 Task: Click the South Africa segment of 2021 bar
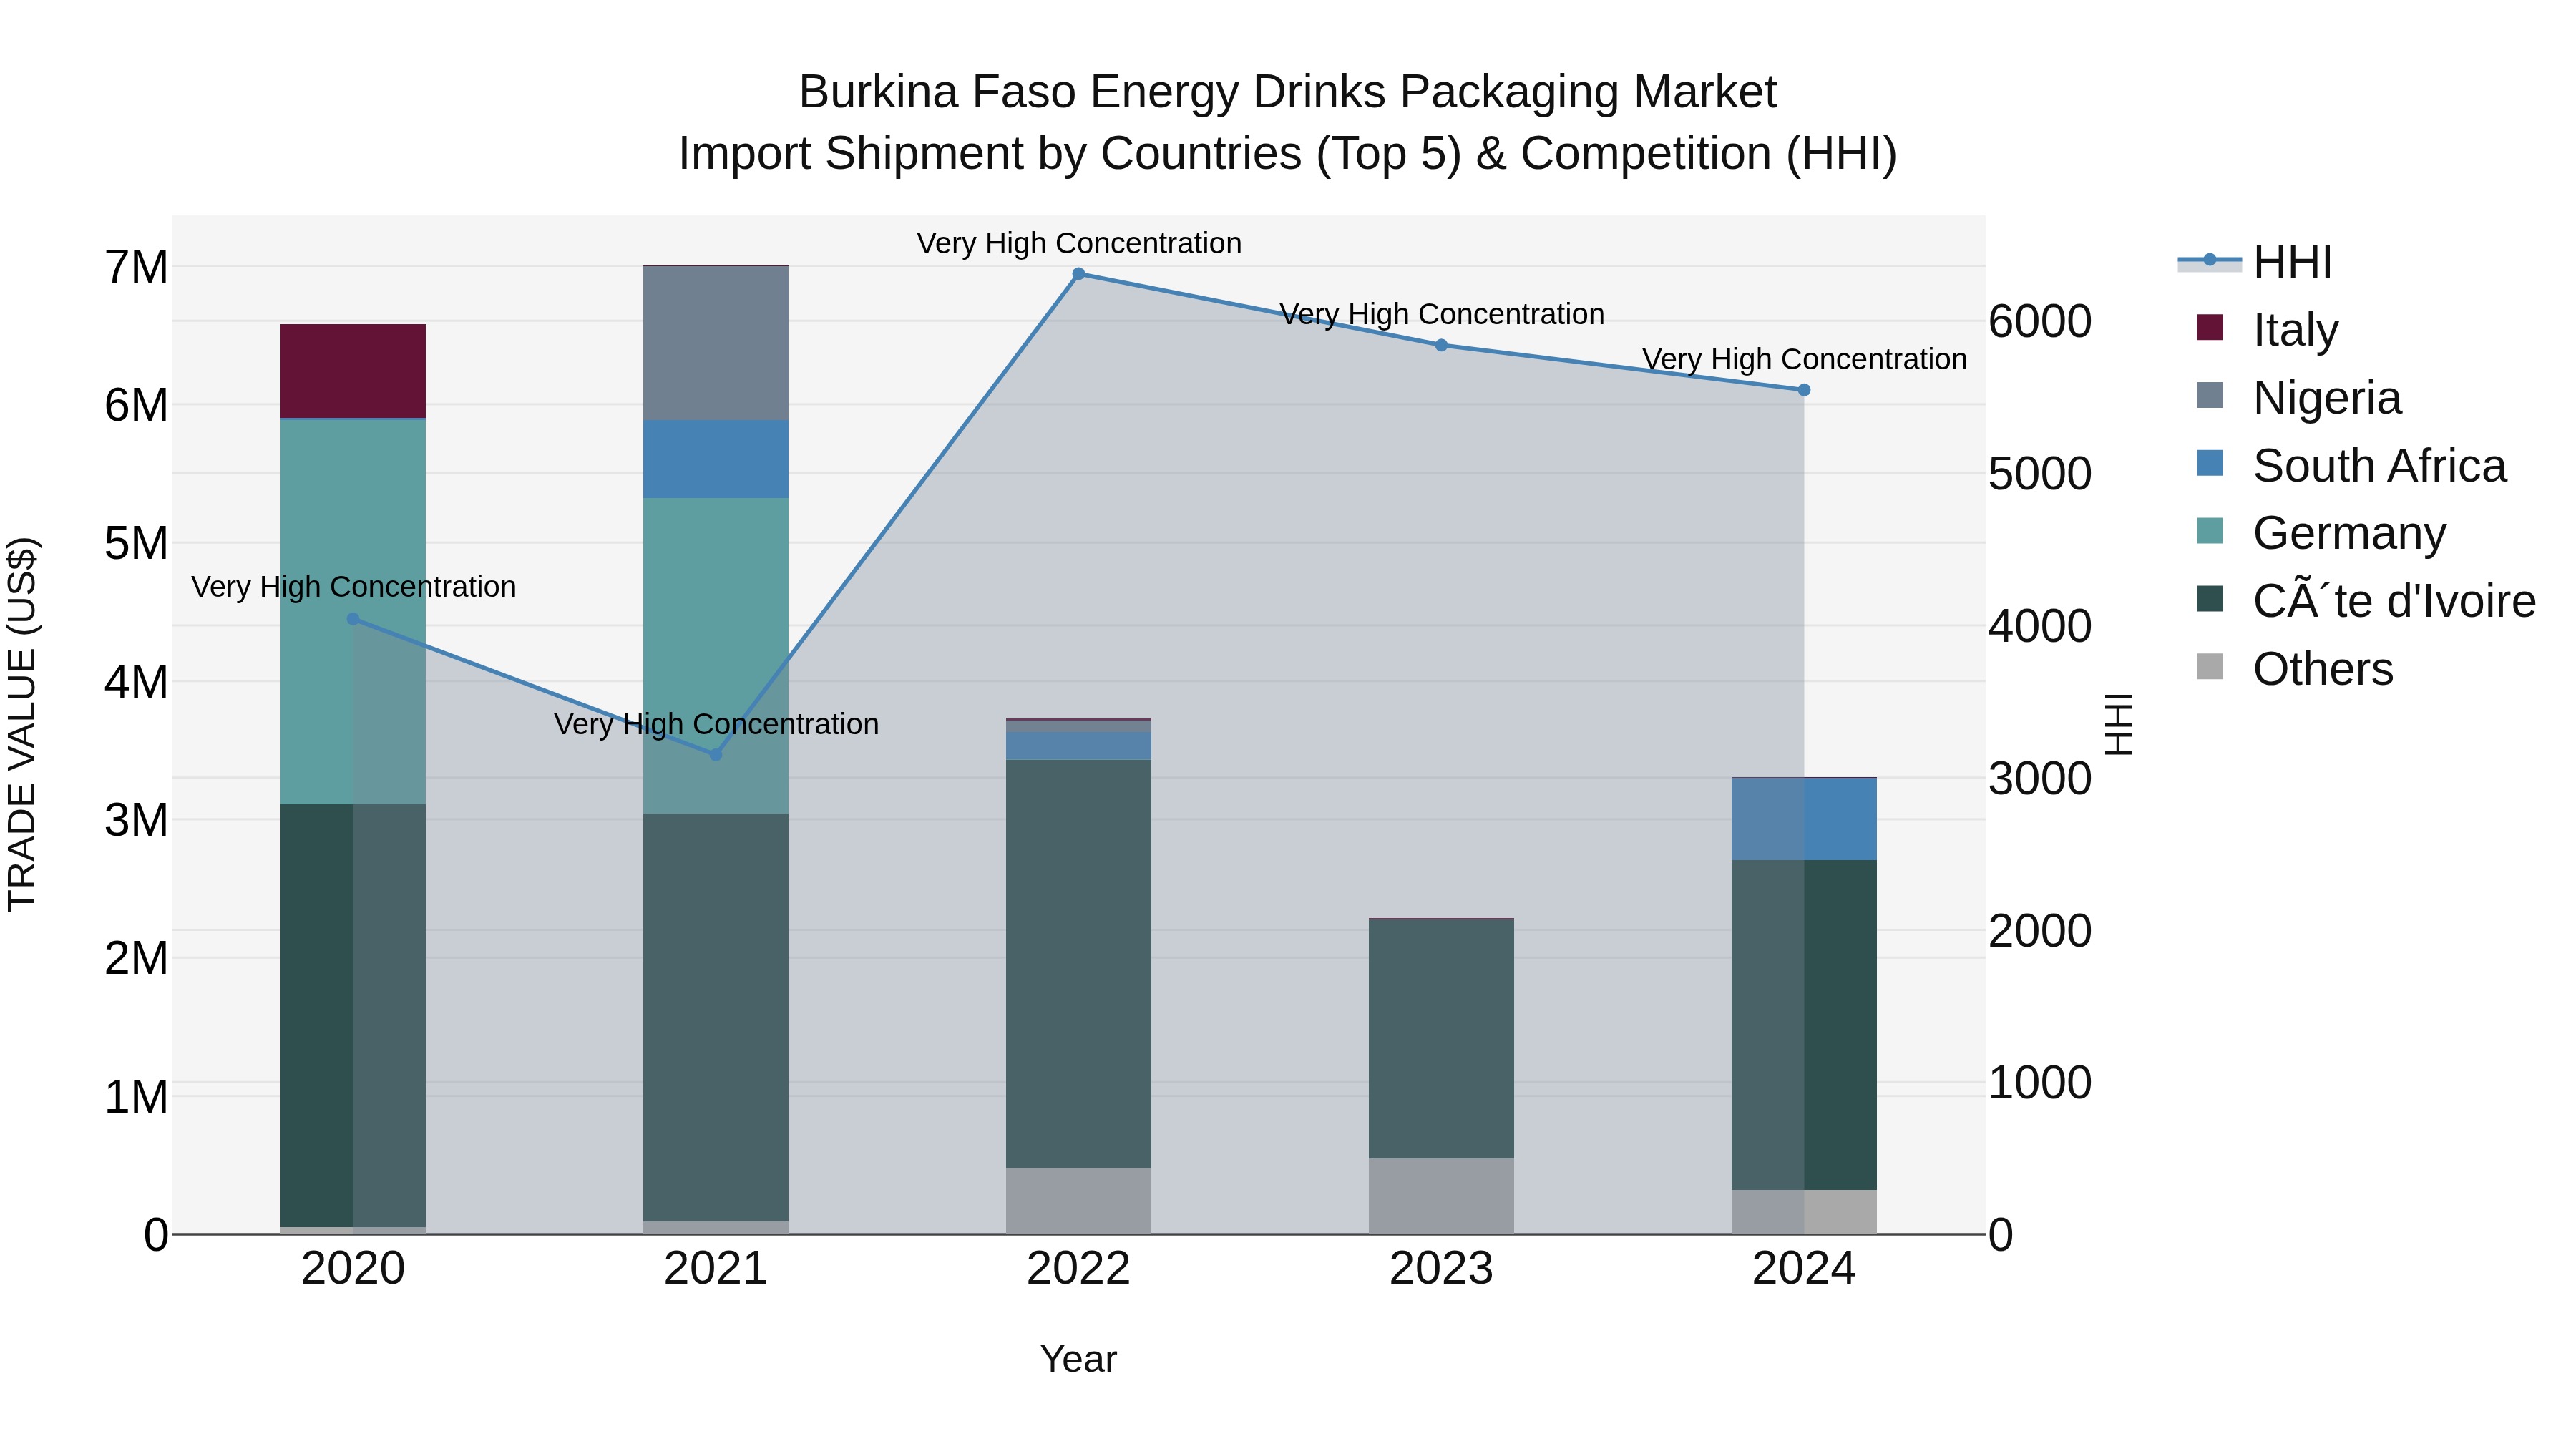tap(716, 459)
